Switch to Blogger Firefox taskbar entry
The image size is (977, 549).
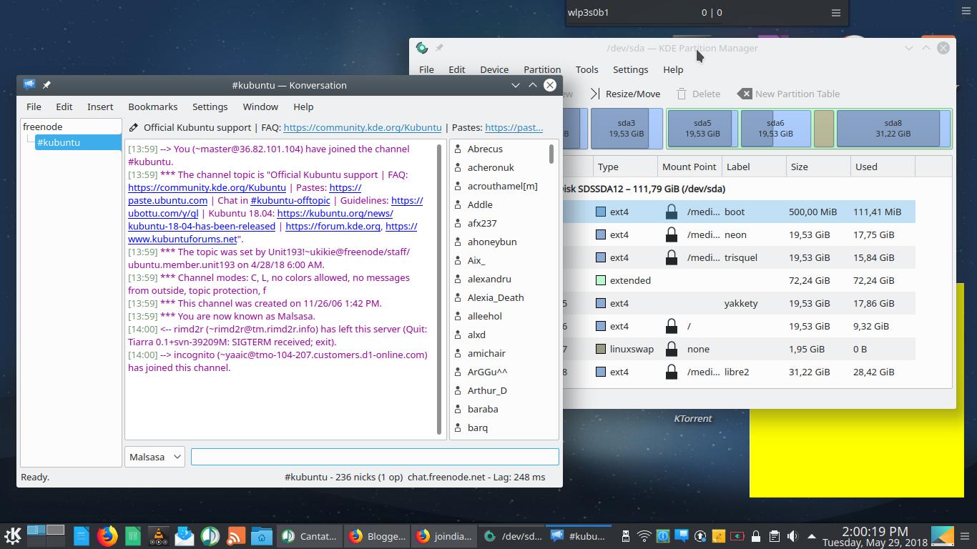point(377,535)
